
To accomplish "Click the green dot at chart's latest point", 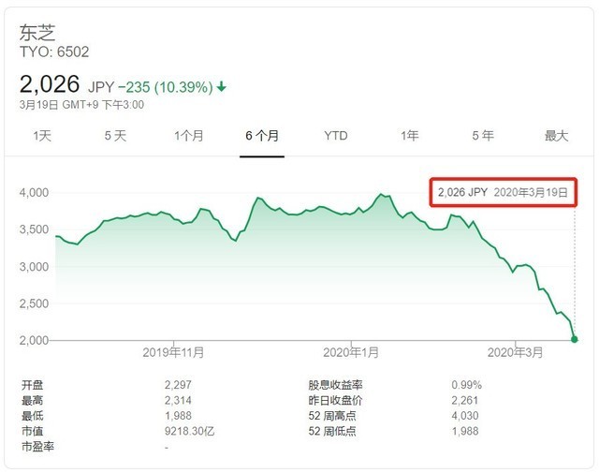I will pos(574,339).
